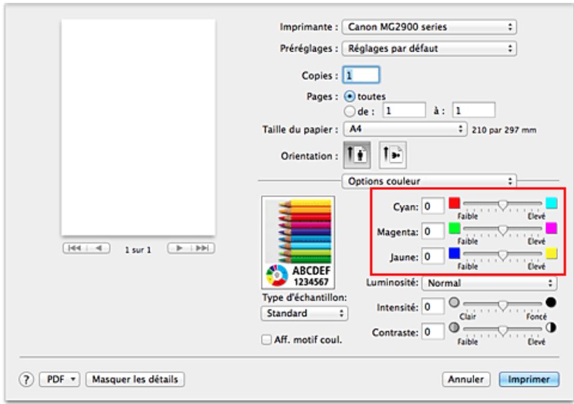
Task: Open the Luminosité dropdown
Action: 490,283
